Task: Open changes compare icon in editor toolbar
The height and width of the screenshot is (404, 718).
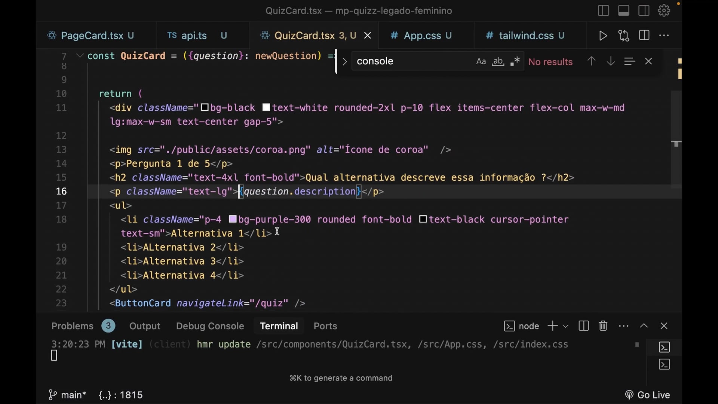Action: pyautogui.click(x=623, y=36)
